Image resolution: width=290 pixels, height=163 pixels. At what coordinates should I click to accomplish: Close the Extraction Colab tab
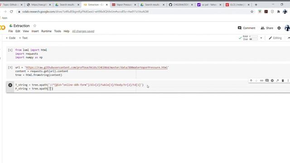107,5
